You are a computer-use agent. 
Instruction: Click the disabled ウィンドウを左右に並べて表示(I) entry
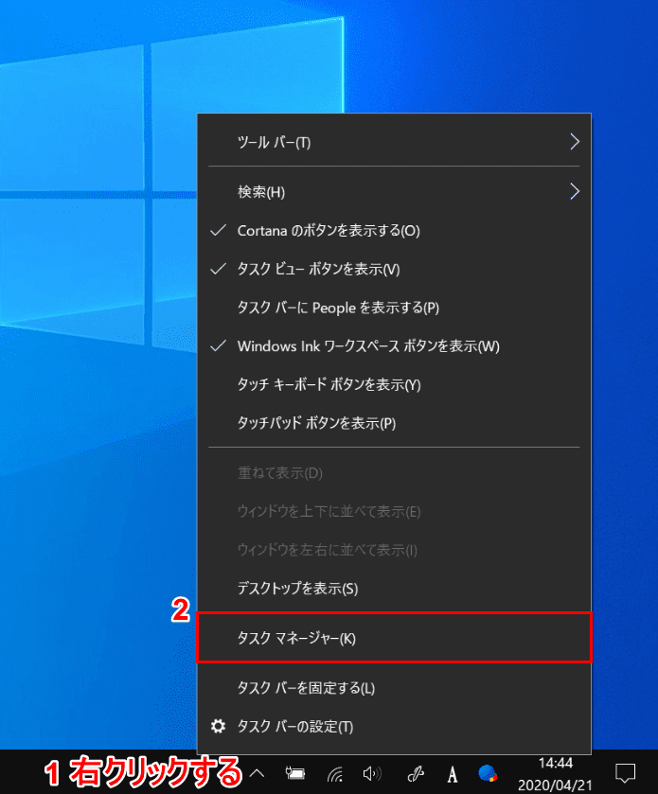point(394,550)
